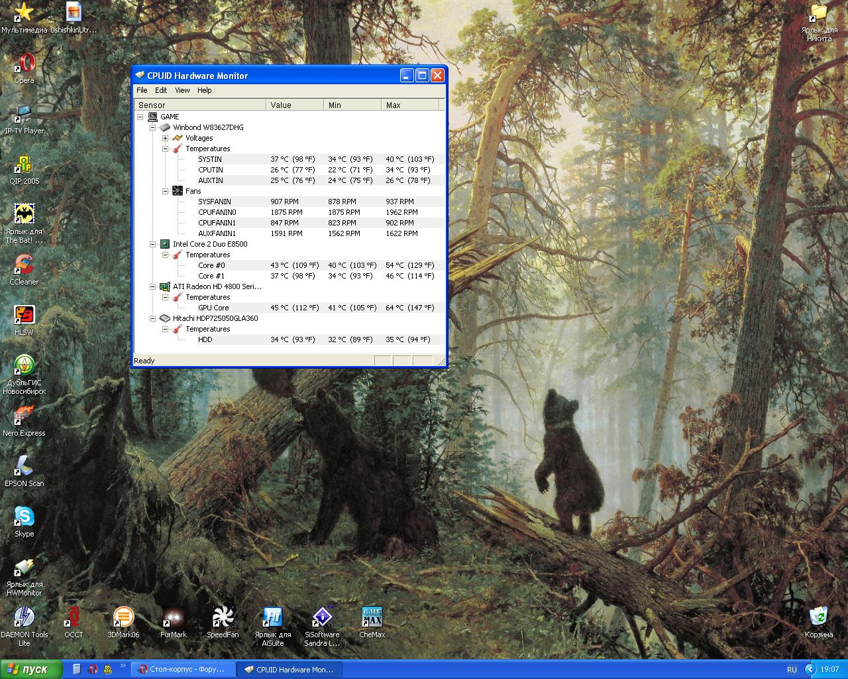Launch FurMark desktop icon
Screen dimensions: 848x679
click(174, 619)
